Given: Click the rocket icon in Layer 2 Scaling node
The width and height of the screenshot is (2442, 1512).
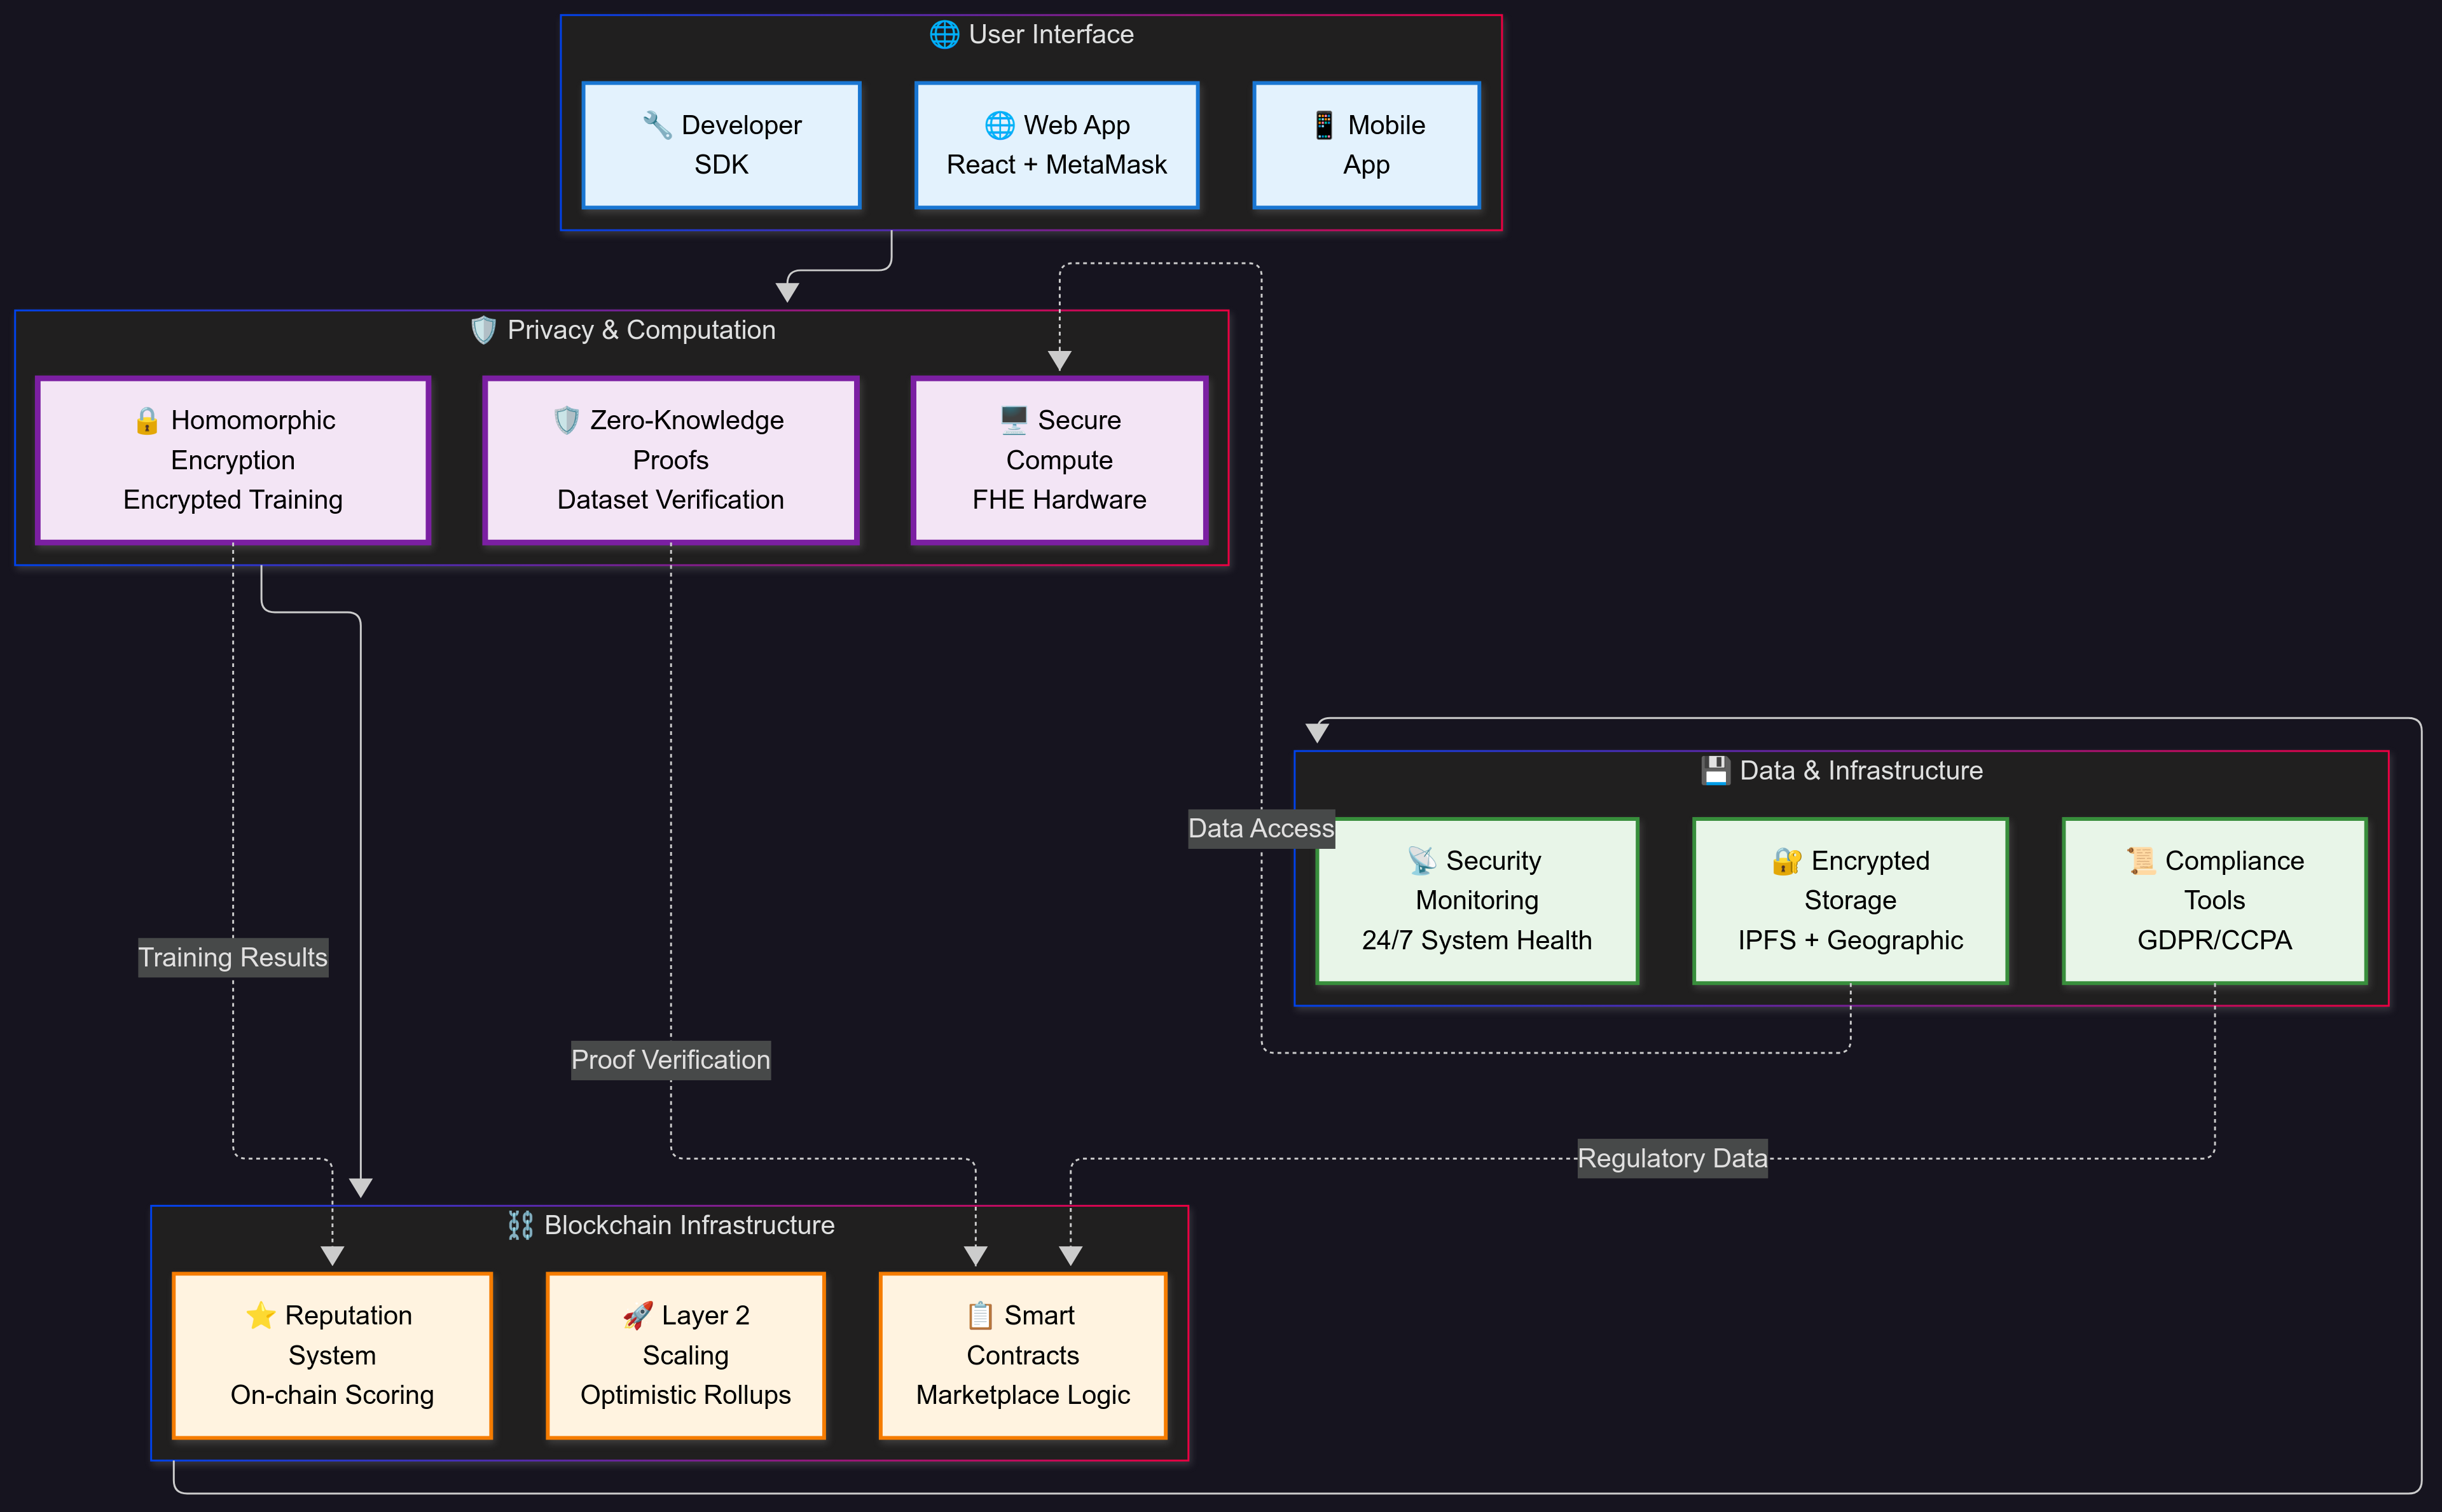Looking at the screenshot, I should (x=637, y=1315).
